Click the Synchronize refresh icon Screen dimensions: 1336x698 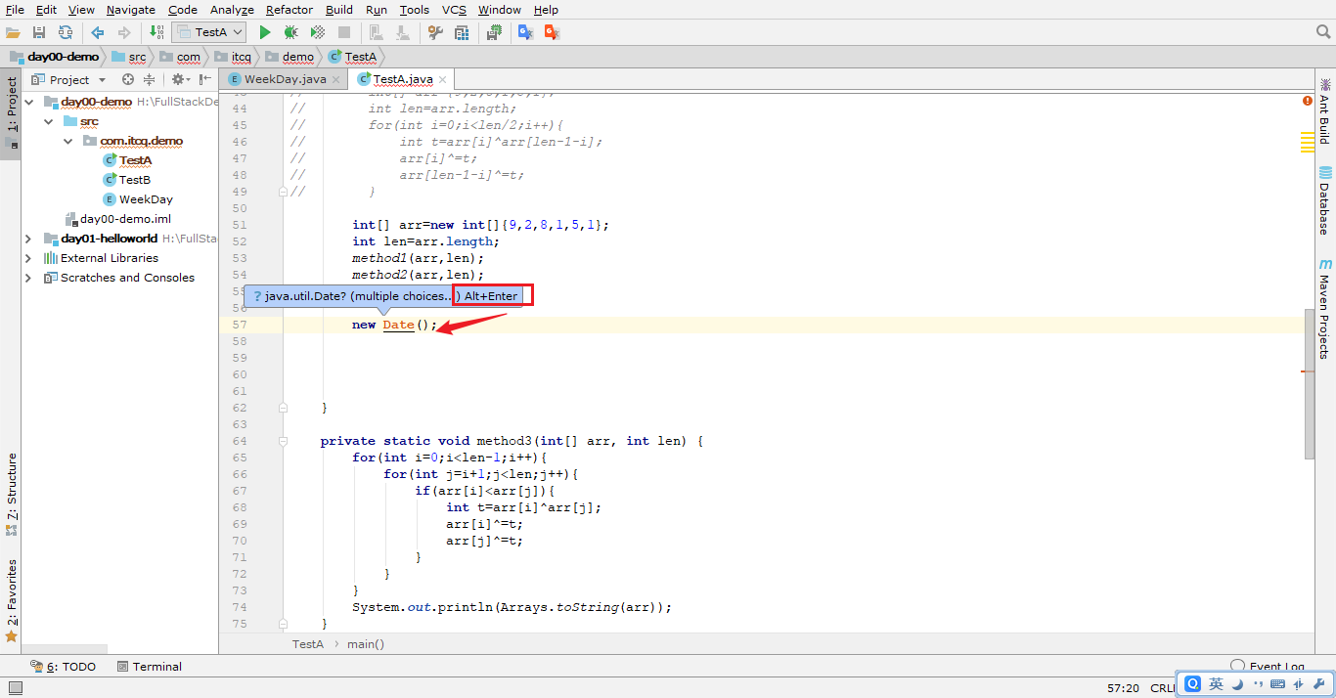[x=65, y=32]
